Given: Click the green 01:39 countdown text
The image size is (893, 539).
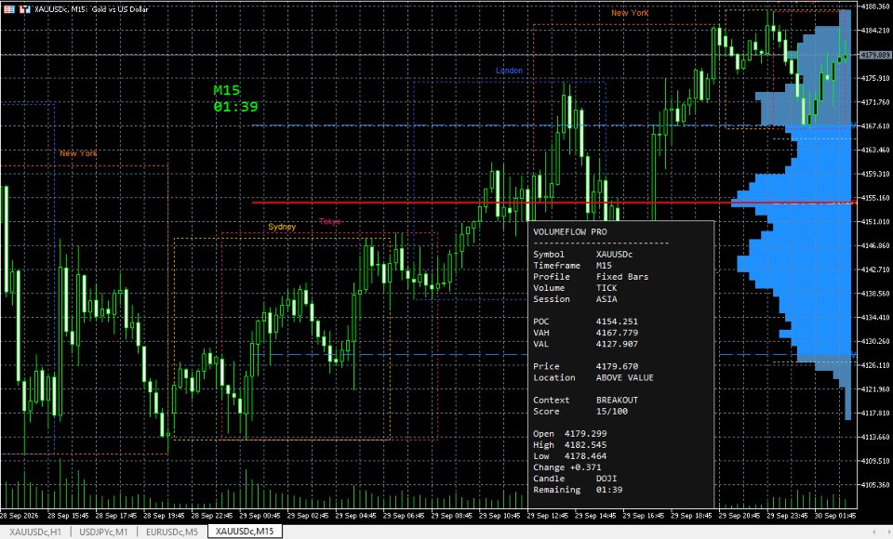Looking at the screenshot, I should (235, 107).
